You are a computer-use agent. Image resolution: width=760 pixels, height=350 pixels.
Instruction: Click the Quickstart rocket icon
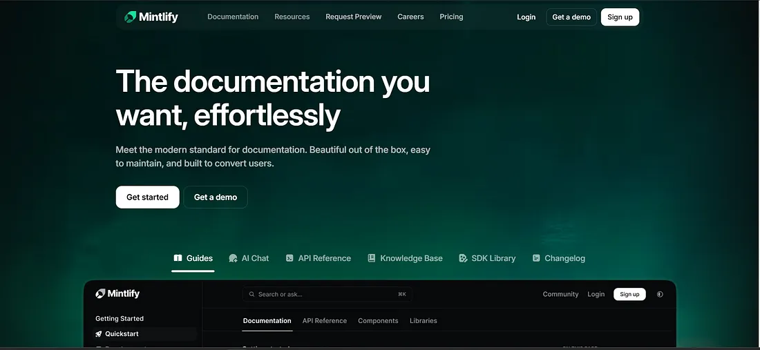99,333
